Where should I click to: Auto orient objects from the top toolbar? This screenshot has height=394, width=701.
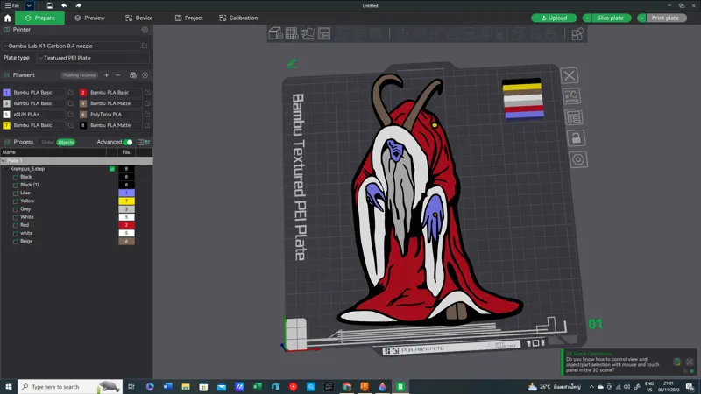[308, 33]
